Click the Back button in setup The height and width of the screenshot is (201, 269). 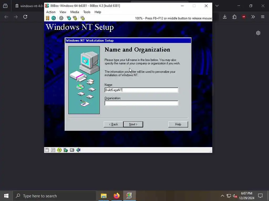pyautogui.click(x=113, y=124)
